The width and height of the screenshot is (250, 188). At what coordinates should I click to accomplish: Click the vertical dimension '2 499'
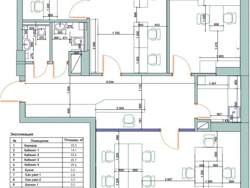[94, 45]
